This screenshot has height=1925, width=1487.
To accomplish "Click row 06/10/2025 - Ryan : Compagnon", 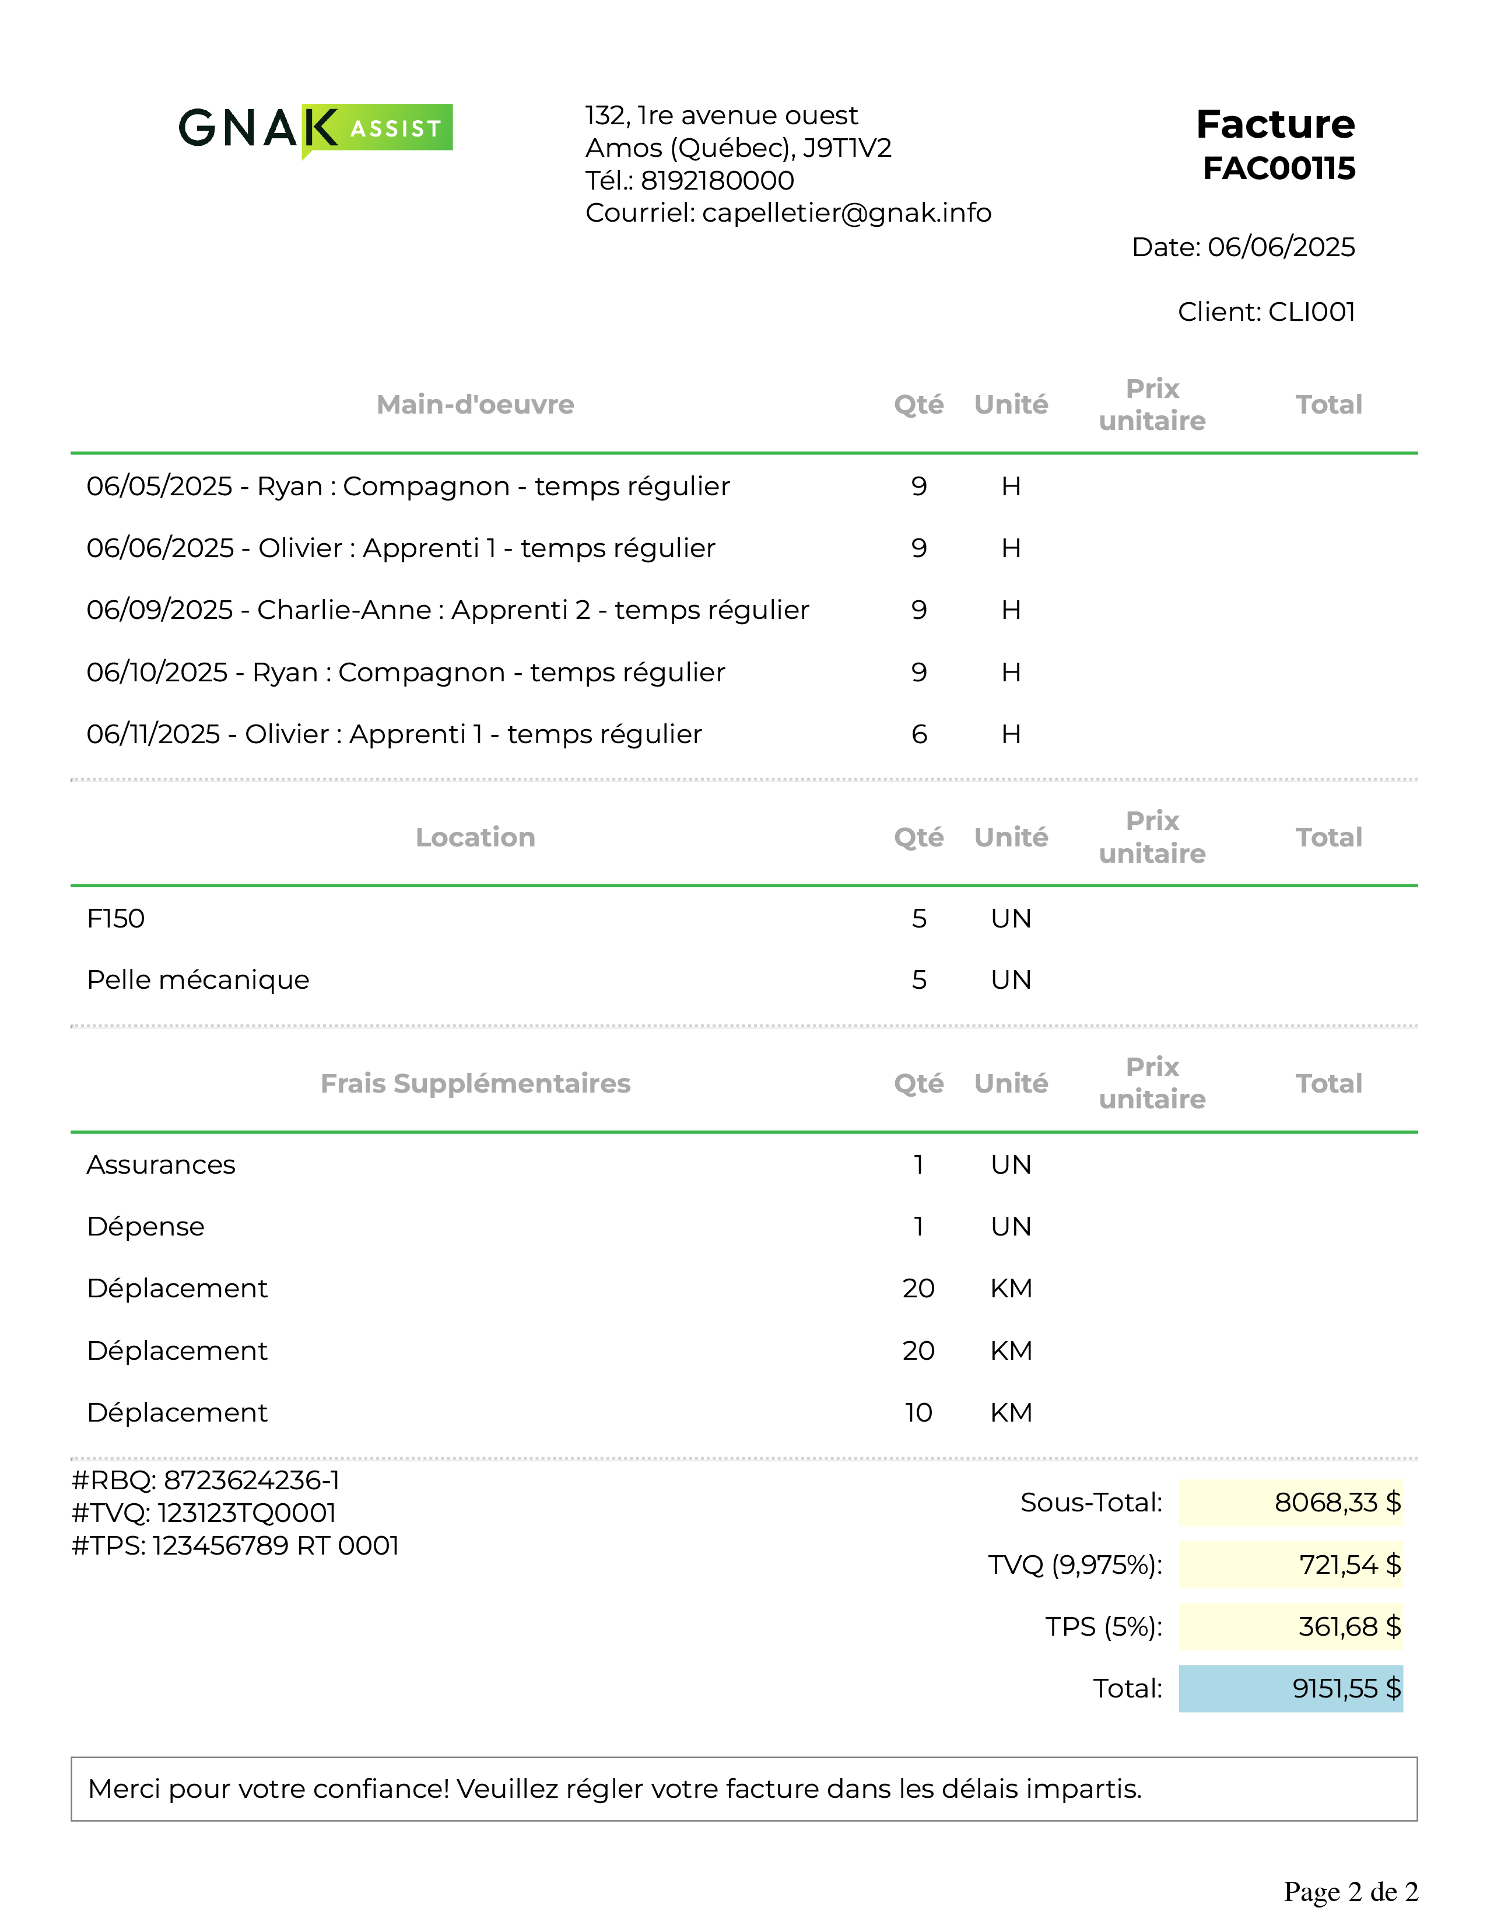I will [743, 673].
